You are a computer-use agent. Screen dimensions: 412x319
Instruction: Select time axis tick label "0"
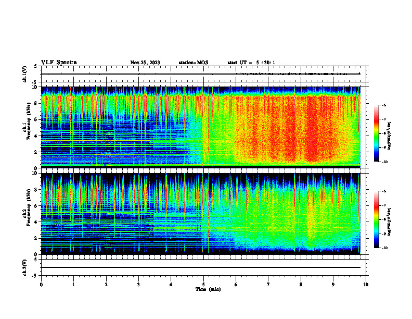41,285
